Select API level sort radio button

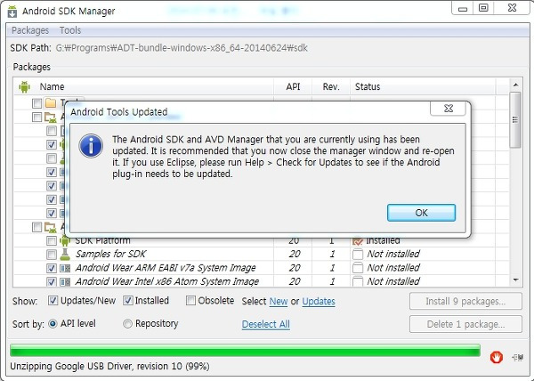coord(53,323)
